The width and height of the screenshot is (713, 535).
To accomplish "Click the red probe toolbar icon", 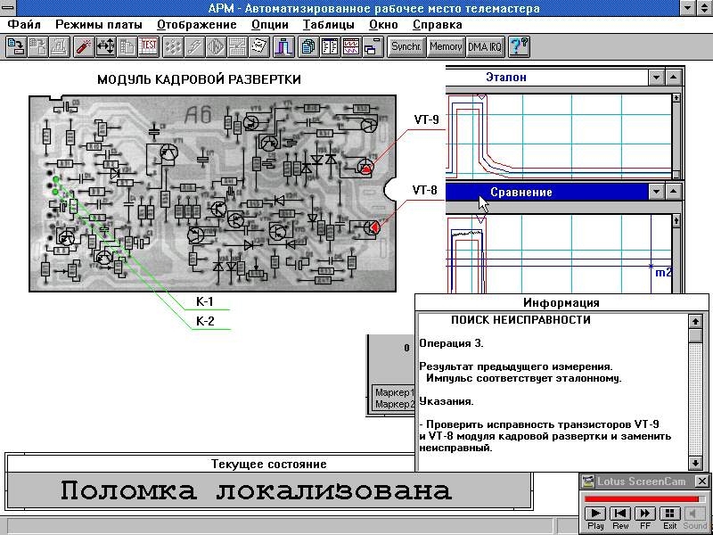I will pyautogui.click(x=84, y=46).
